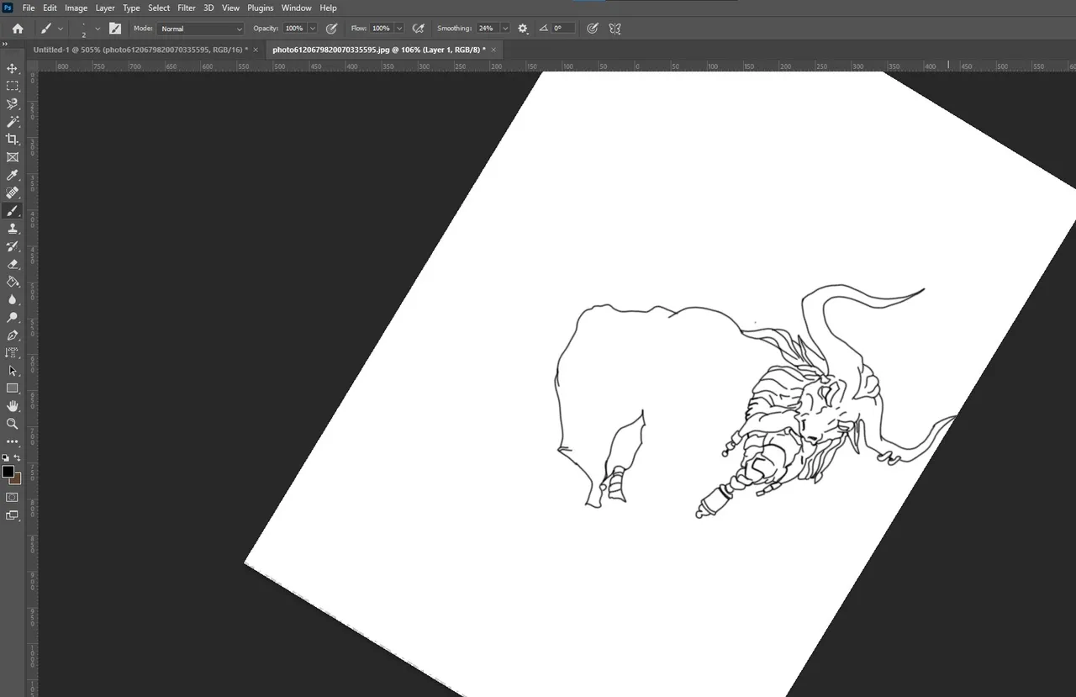
Task: Select the Frame tool
Action: (12, 157)
